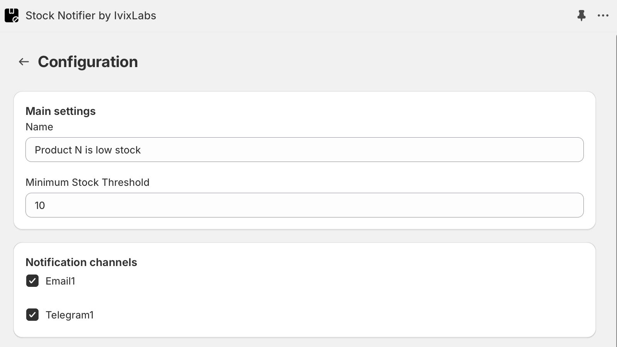Click the Configuration page heading

pos(88,61)
